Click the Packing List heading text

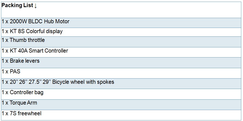click(x=17, y=6)
